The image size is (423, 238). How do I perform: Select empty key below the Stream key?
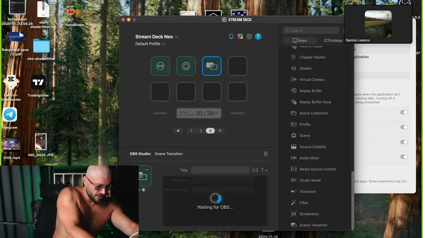pos(160,92)
